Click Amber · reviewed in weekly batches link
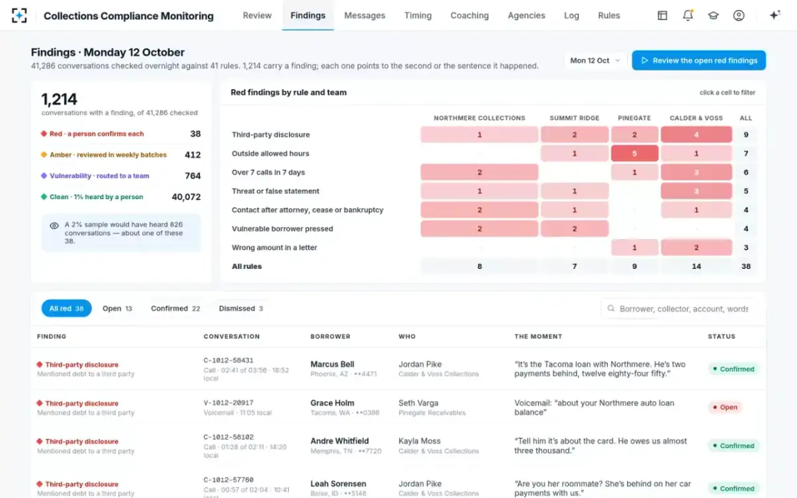 [108, 155]
